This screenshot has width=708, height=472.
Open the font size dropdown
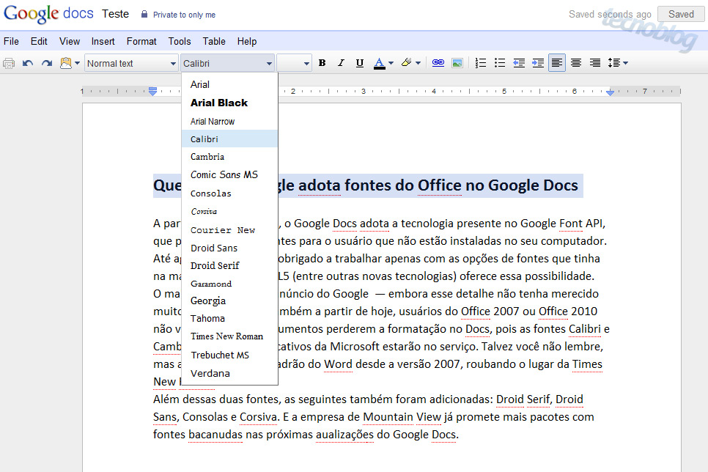pyautogui.click(x=294, y=63)
